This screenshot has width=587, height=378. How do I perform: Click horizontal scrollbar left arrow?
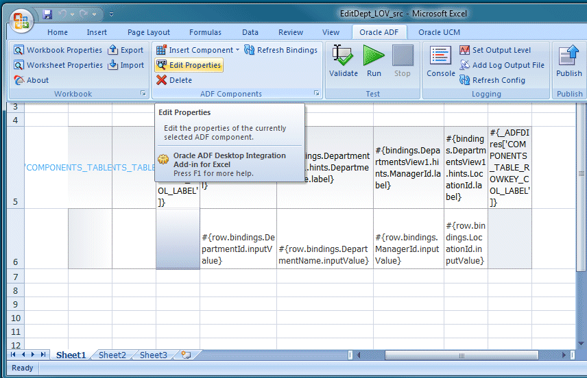(x=358, y=355)
